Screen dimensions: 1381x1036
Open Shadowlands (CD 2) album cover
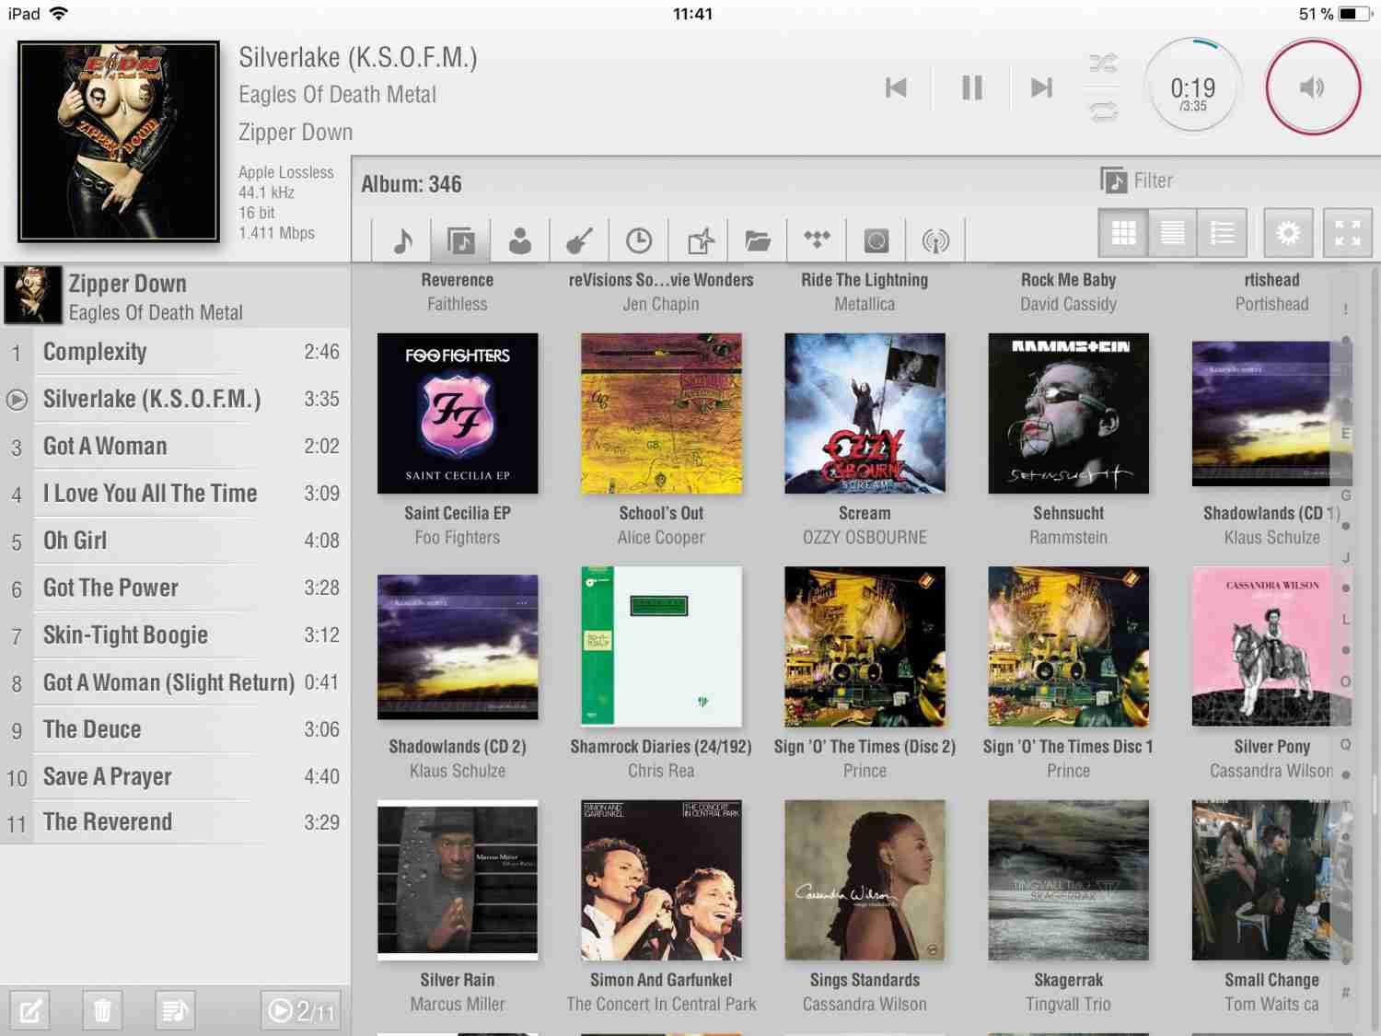(x=458, y=646)
